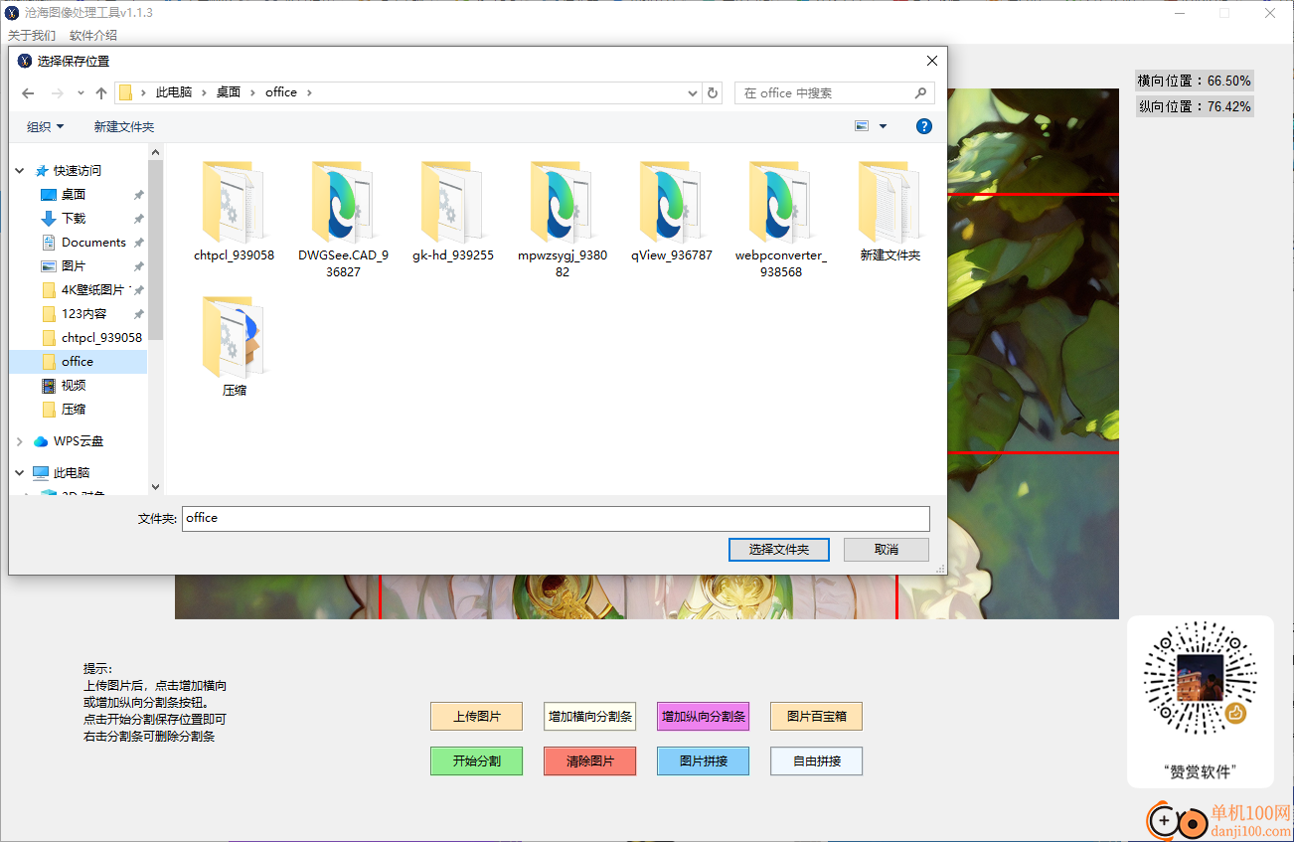Expand breadcrumb chevron after office
The width and height of the screenshot is (1294, 842).
(309, 92)
